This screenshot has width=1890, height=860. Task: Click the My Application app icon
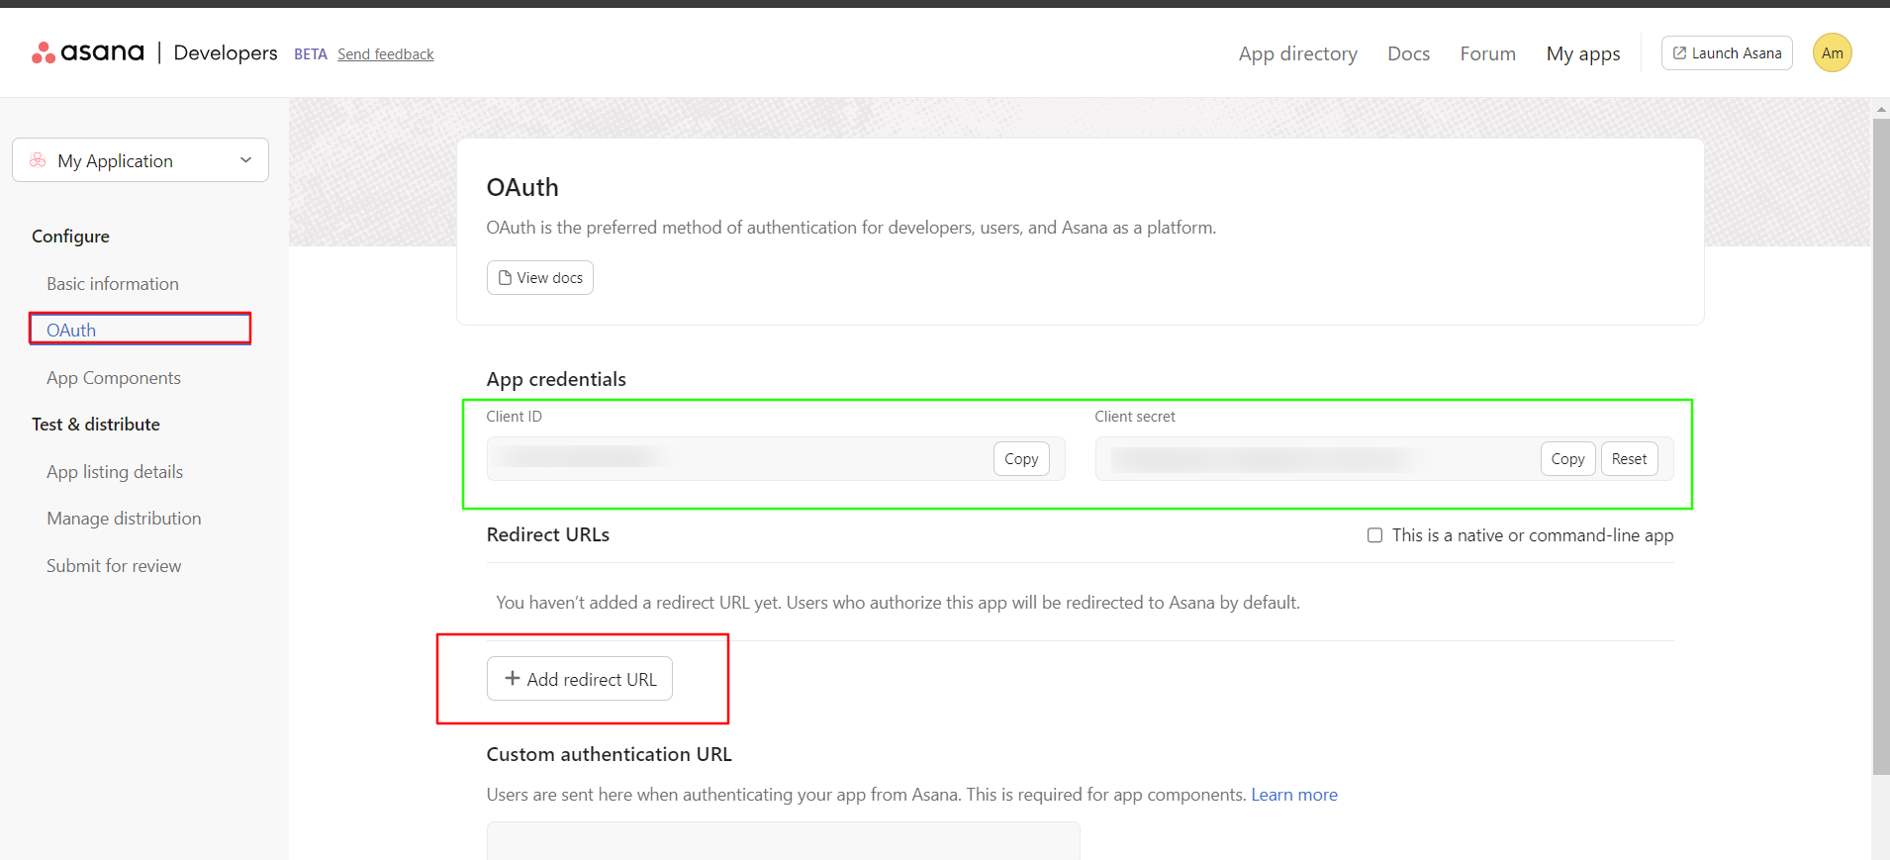[38, 160]
